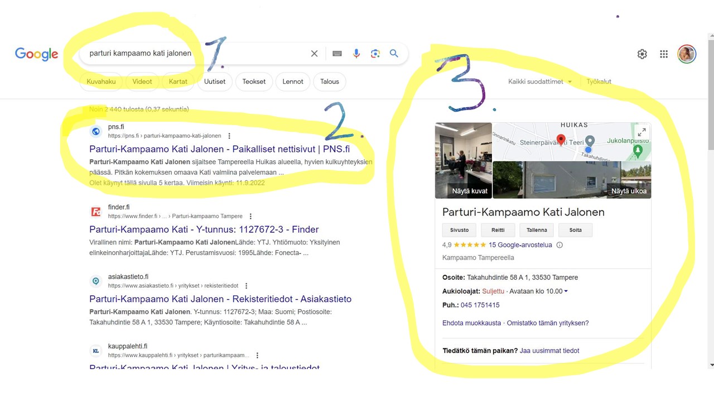The image size is (714, 402).
Task: Open more options for the kauppalehti.fi result
Action: pos(257,355)
